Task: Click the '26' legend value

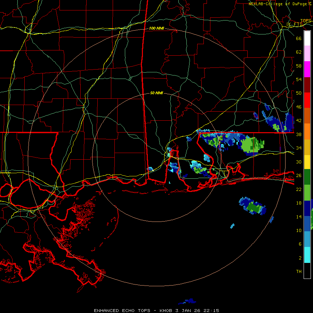Action: pyautogui.click(x=299, y=176)
